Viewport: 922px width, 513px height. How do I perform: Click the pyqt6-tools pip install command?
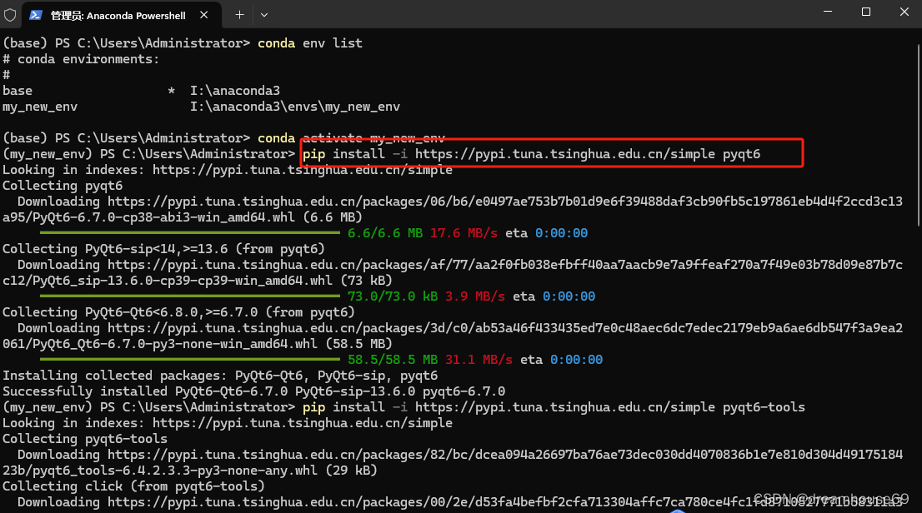tap(554, 406)
